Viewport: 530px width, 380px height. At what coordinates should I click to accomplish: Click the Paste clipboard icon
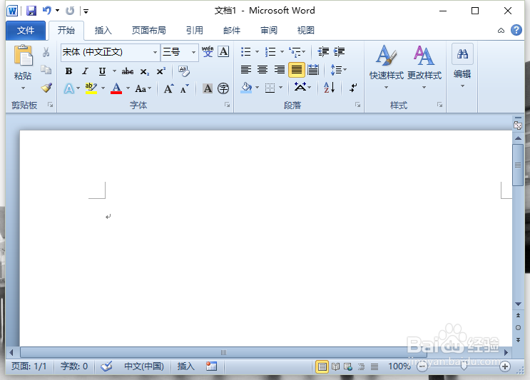coord(23,56)
